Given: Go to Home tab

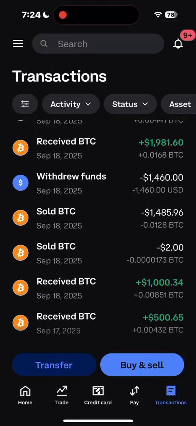Looking at the screenshot, I should 25,395.
